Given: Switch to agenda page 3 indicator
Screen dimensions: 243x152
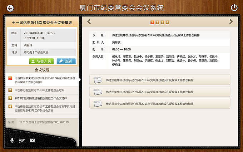Looking at the screenshot, I should point(162,23).
